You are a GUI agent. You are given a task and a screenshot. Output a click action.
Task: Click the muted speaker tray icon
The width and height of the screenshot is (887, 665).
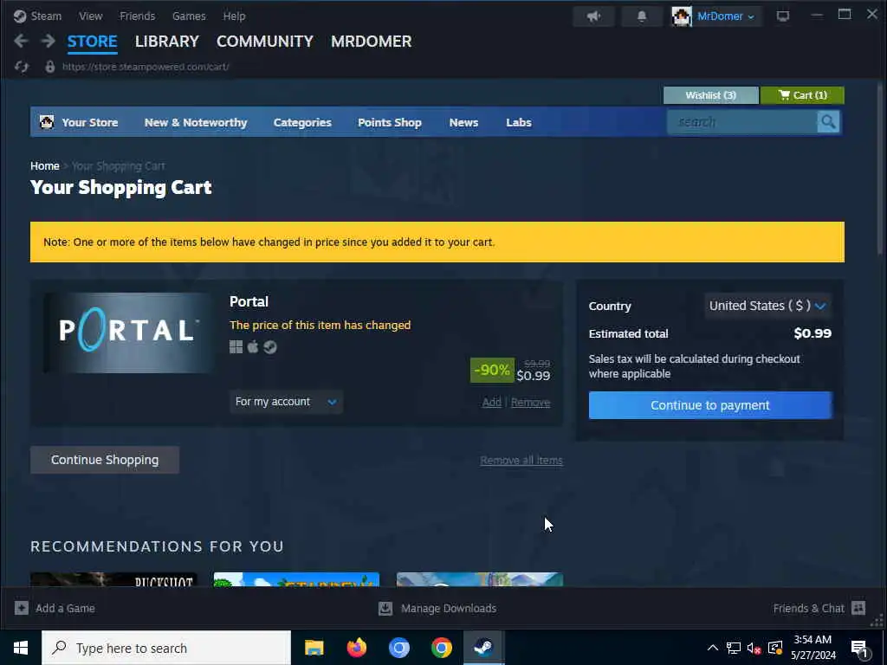click(x=754, y=648)
